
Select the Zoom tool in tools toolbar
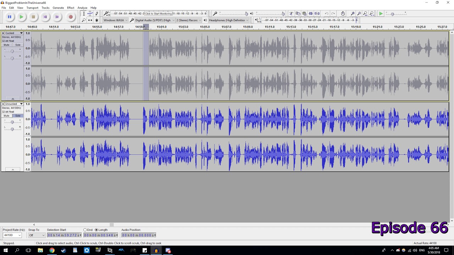(x=84, y=20)
